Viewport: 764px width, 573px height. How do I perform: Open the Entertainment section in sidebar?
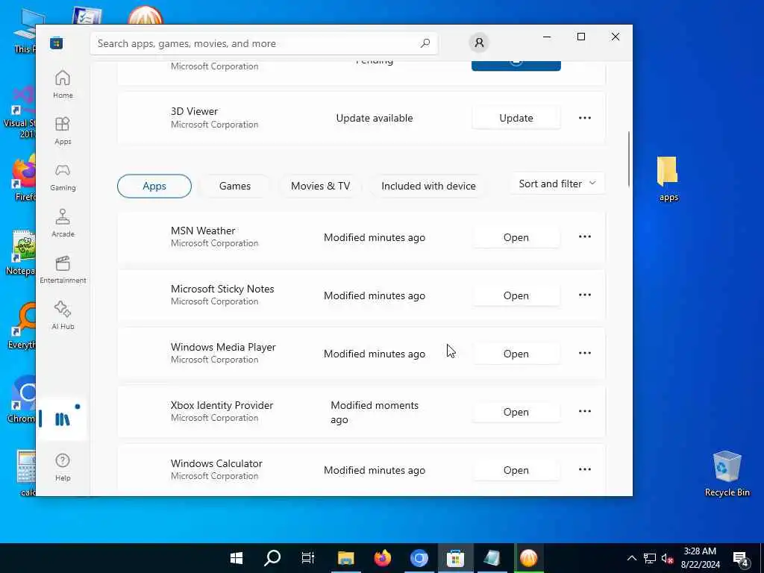63,269
